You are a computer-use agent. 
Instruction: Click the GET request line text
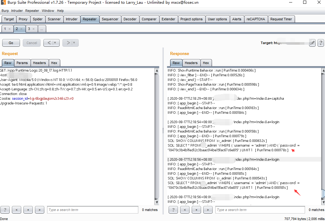(36, 70)
